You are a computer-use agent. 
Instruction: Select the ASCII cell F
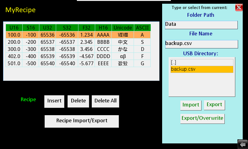click(142, 56)
